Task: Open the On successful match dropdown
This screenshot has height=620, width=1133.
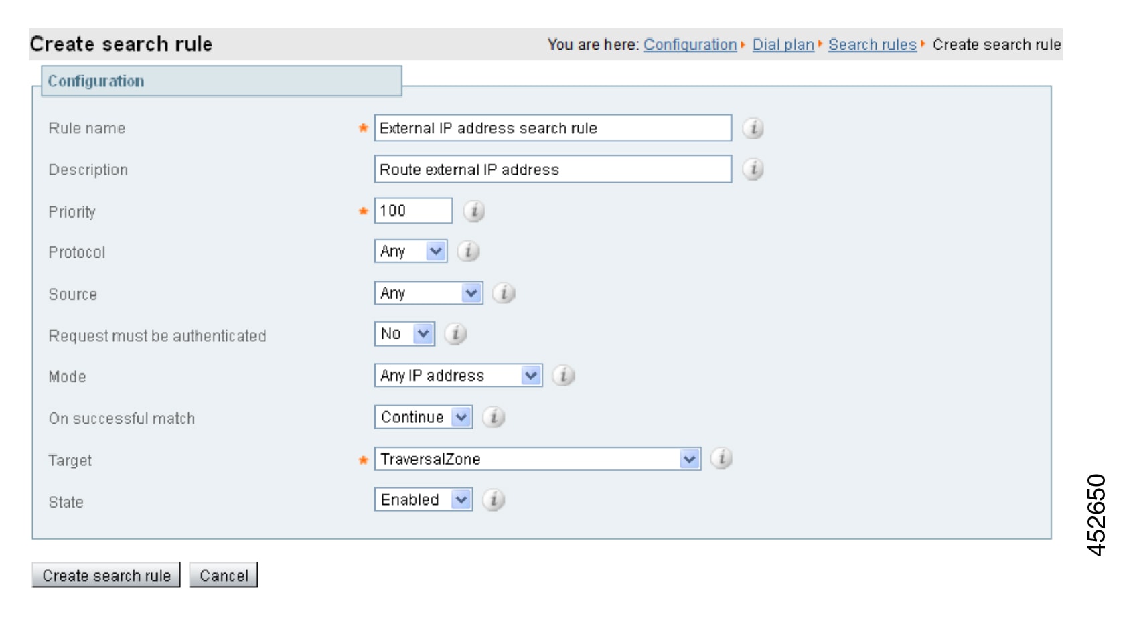Action: [x=423, y=417]
